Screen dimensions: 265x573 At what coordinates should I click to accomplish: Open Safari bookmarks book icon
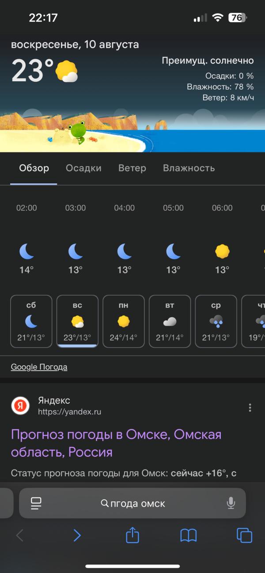(189, 535)
